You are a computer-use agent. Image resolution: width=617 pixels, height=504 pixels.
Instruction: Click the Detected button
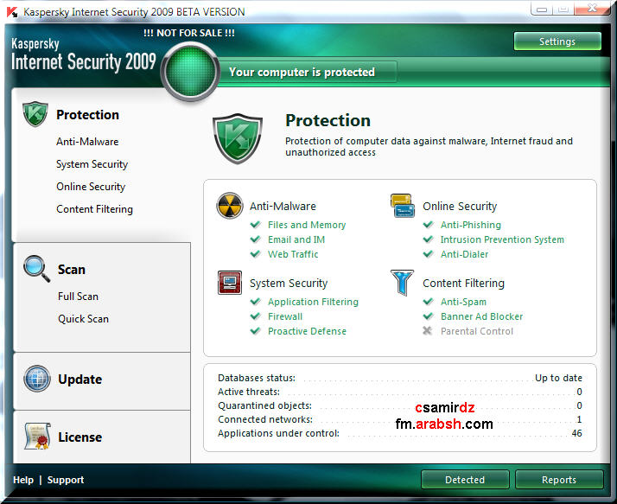click(x=465, y=480)
